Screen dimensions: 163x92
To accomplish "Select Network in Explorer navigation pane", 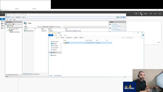I will tap(54, 55).
